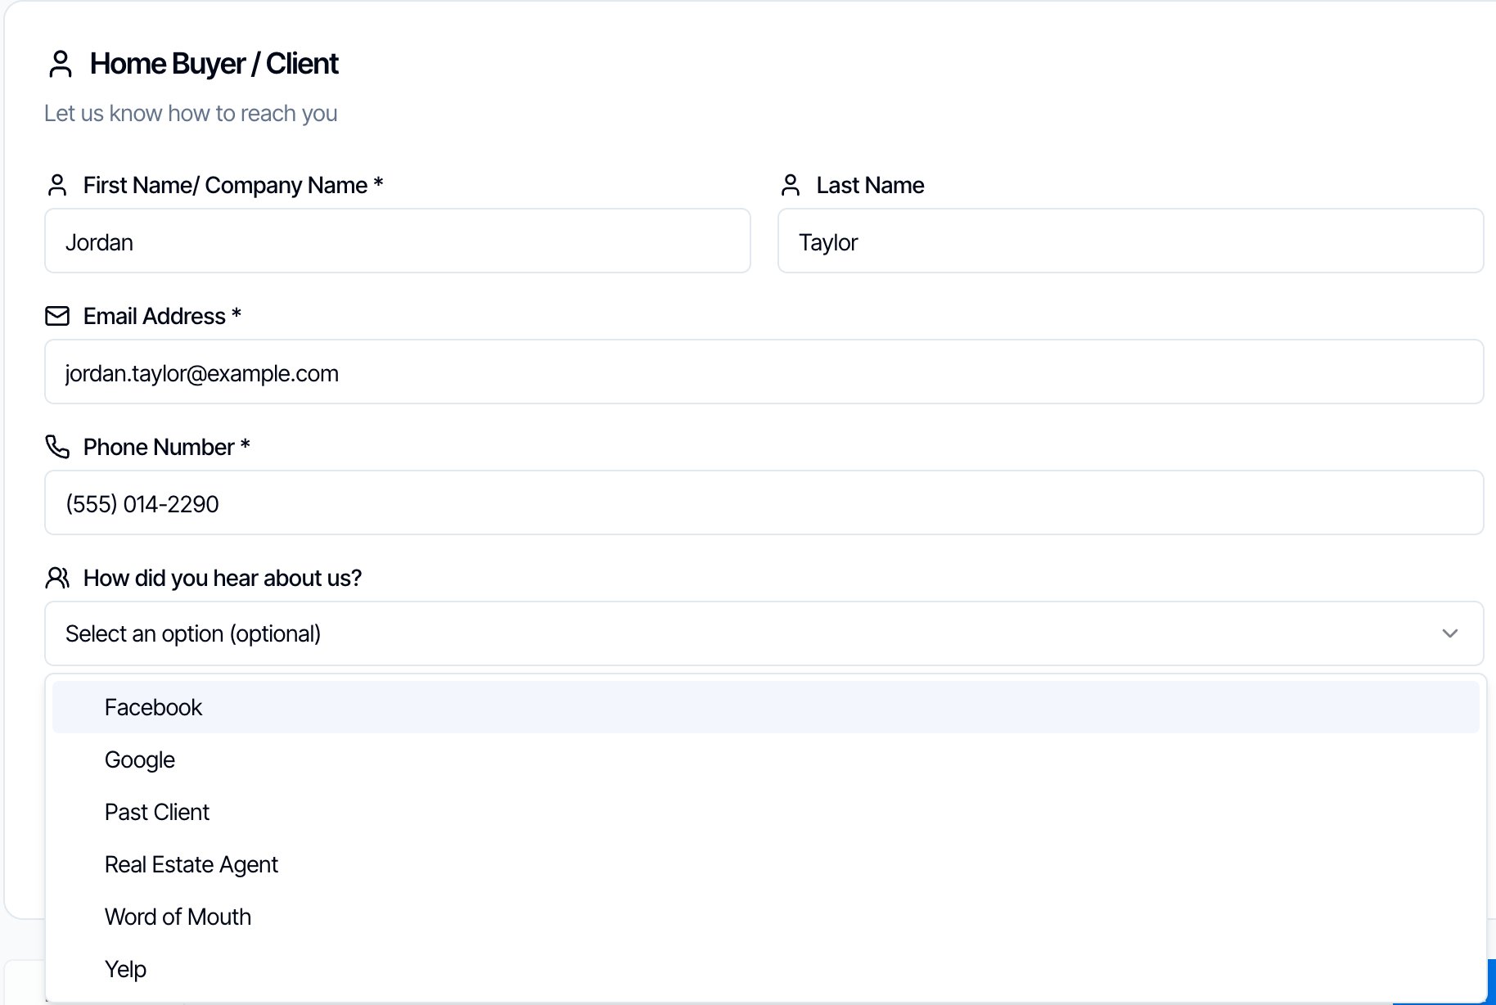
Task: Focus the Last Name field containing Taylor
Action: [1130, 241]
